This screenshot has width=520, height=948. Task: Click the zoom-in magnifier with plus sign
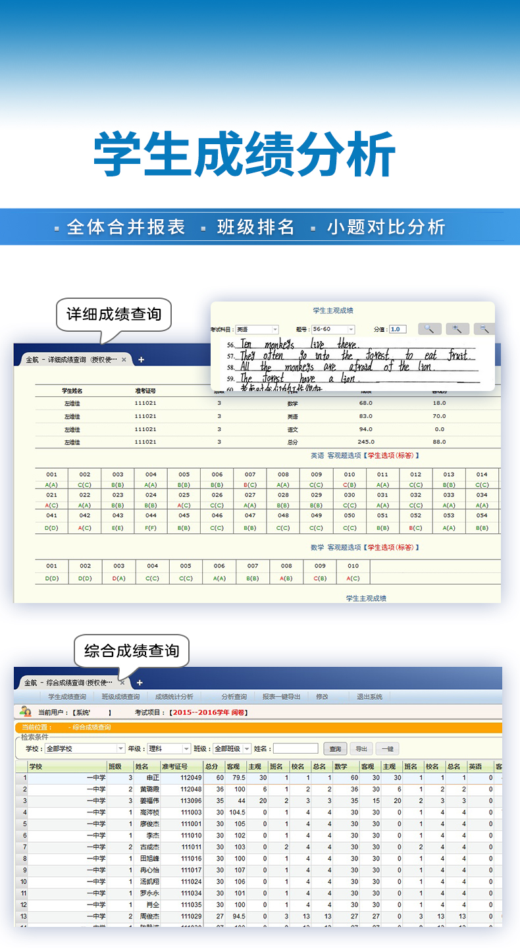(x=457, y=329)
